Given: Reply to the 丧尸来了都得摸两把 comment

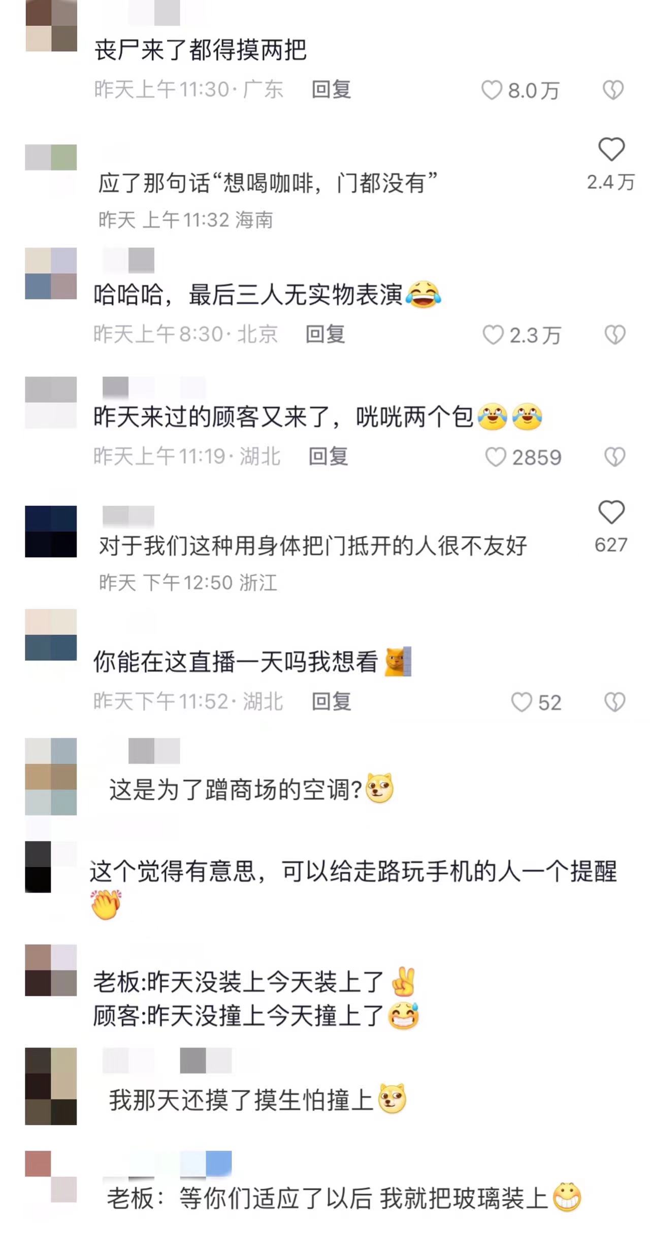Looking at the screenshot, I should point(331,89).
